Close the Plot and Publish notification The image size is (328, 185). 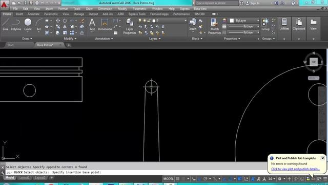click(322, 158)
